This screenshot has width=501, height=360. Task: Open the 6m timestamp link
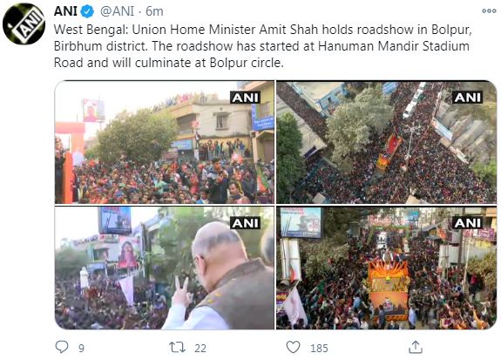pyautogui.click(x=154, y=11)
